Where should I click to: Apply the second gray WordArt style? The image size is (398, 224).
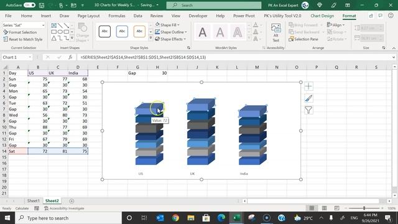[x=220, y=32]
